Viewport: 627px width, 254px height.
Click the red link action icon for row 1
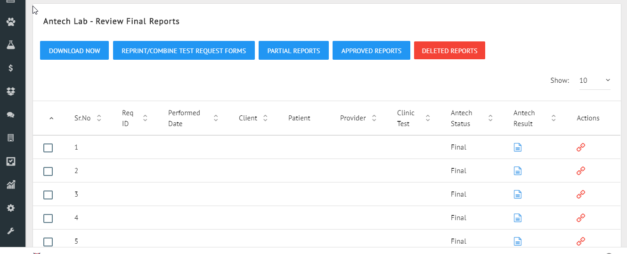coord(581,147)
